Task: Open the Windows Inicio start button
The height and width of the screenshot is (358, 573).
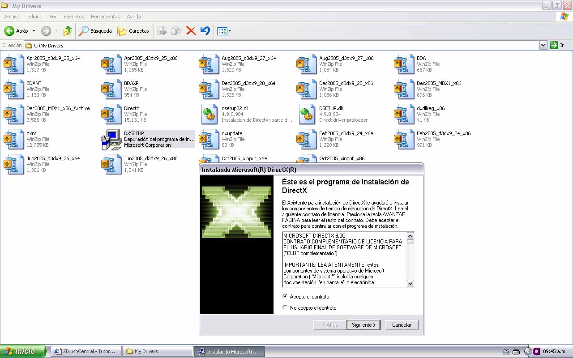Action: click(x=23, y=351)
